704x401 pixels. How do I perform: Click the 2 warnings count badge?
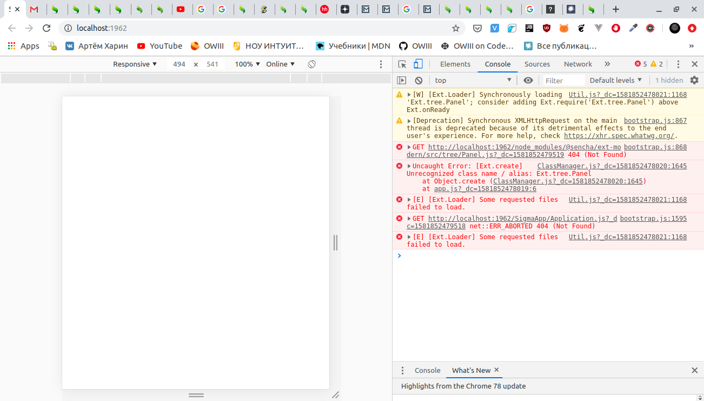pos(657,64)
